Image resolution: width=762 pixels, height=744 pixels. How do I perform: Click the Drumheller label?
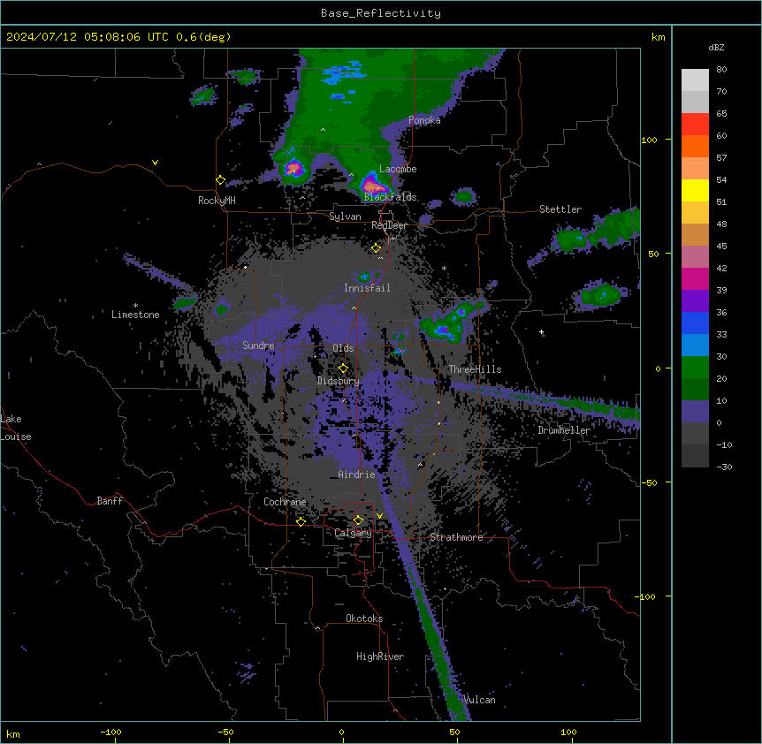click(x=564, y=430)
